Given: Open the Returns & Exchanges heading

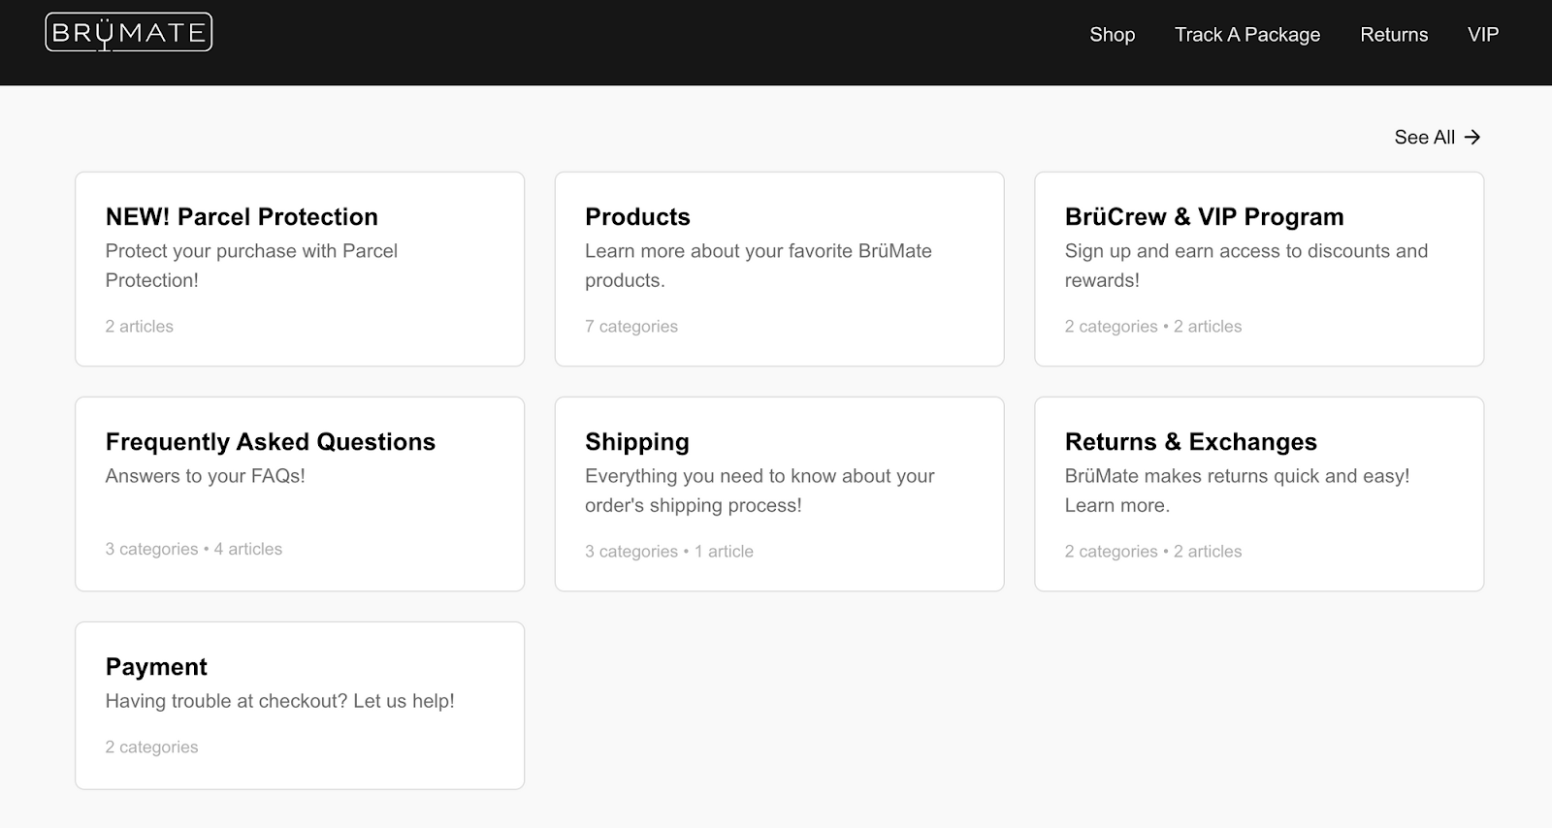Looking at the screenshot, I should (1191, 442).
